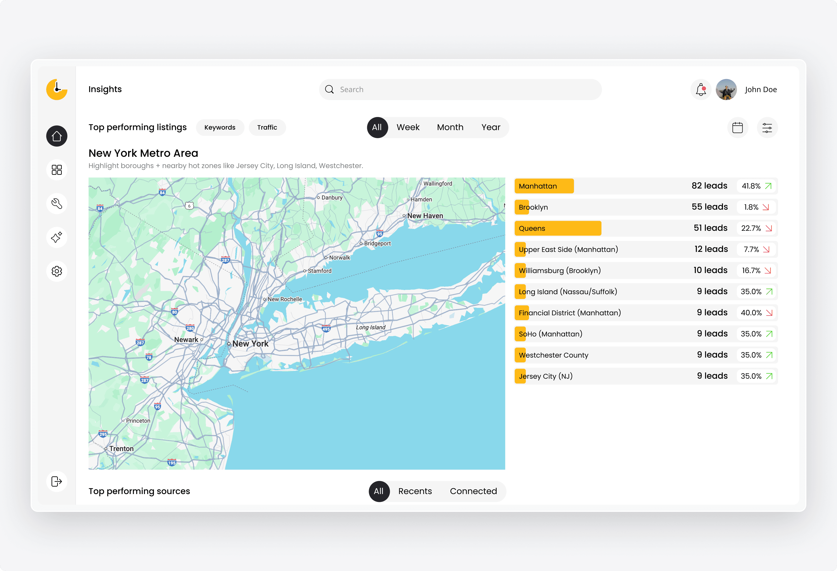
Task: Select the Keywords chip
Action: click(220, 127)
